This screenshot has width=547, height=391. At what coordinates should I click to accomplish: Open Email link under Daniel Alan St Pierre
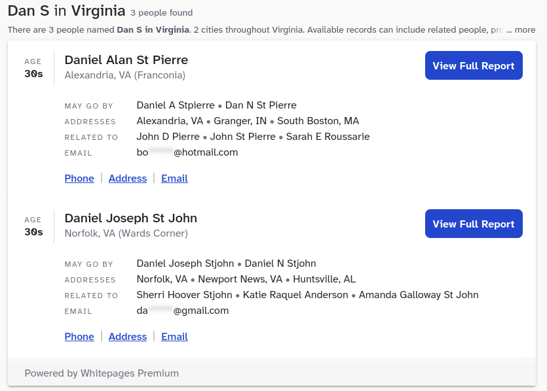pos(174,178)
